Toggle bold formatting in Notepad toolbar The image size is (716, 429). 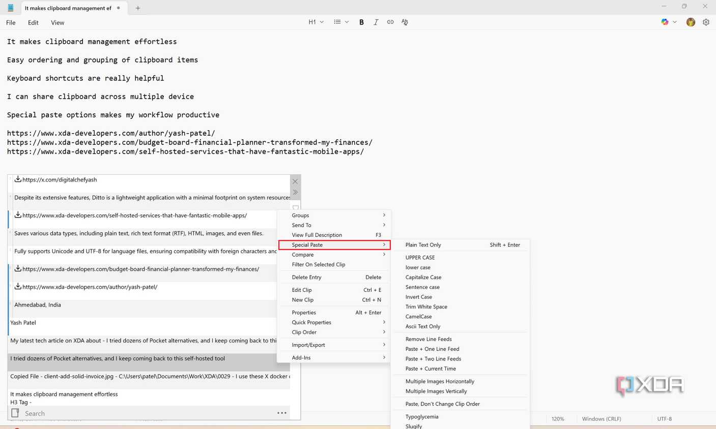tap(361, 22)
